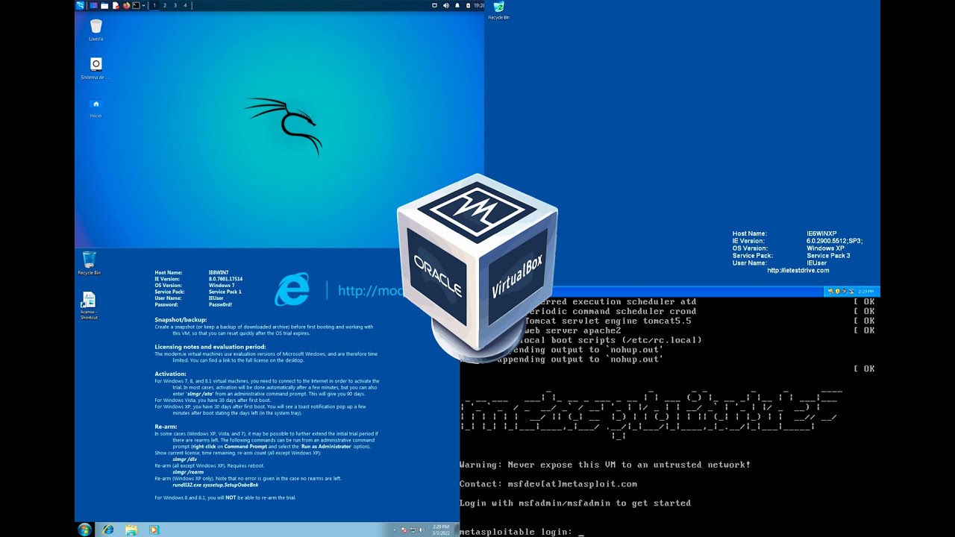955x537 pixels.
Task: Click the key-shaped icon in Windows XP tray
Action: pos(830,291)
